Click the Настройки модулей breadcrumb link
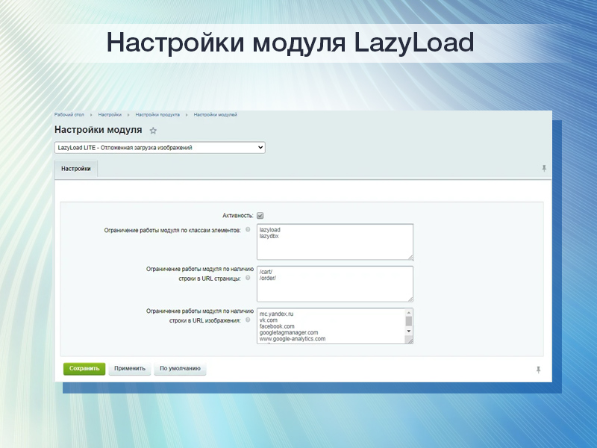The image size is (597, 448). point(215,116)
